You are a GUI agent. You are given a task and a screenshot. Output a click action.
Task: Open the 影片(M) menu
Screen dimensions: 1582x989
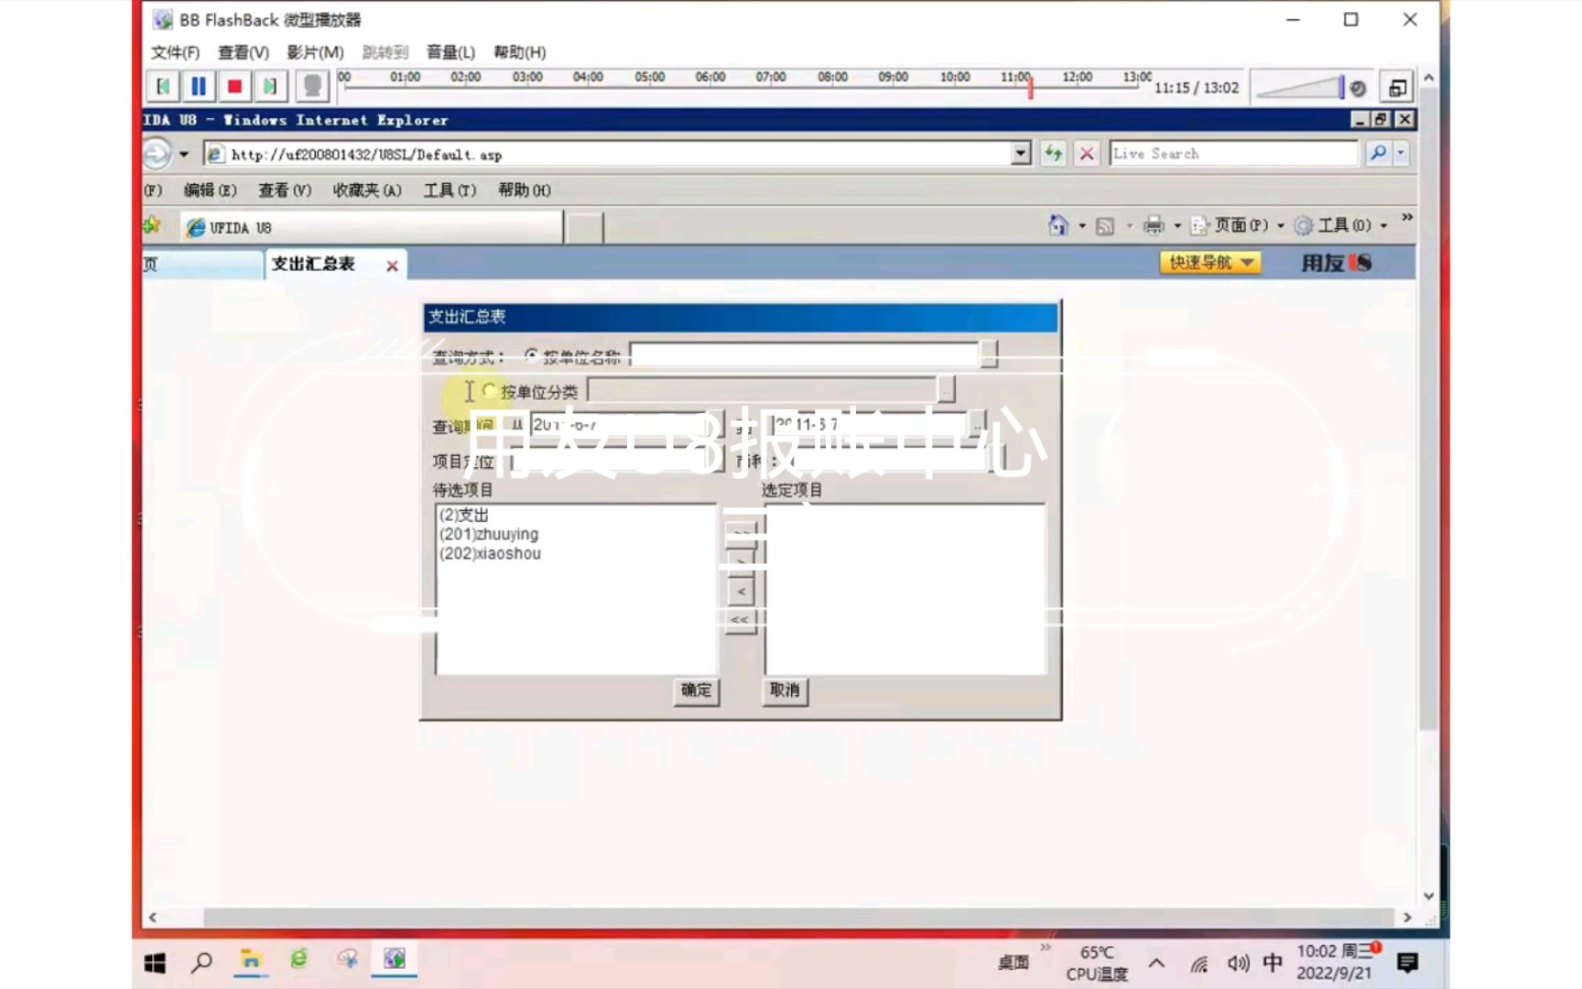(315, 52)
